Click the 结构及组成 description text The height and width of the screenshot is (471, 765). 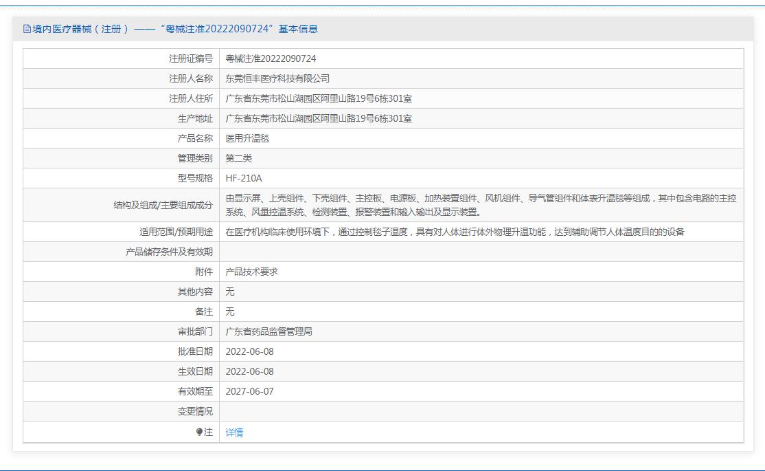click(481, 205)
